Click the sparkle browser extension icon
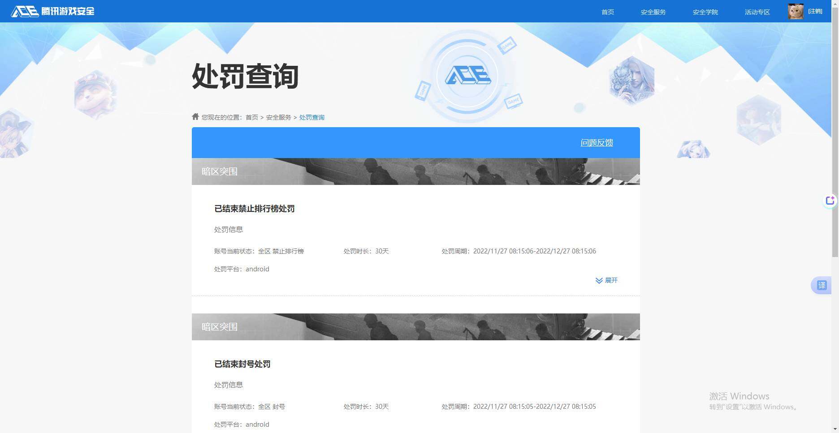Image resolution: width=839 pixels, height=433 pixels. click(x=830, y=201)
